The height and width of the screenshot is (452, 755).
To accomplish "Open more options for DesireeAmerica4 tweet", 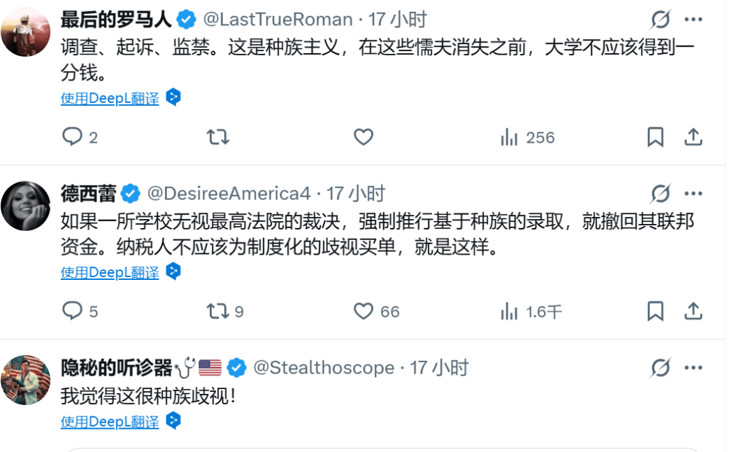I will point(693,193).
